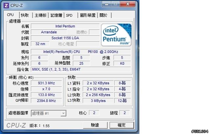Click L2 快取 size 2 x 256 KBytes

[98, 95]
